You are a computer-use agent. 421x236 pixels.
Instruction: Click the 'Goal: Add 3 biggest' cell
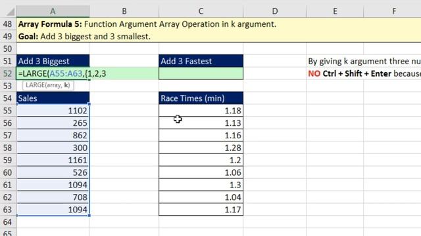[x=84, y=37]
